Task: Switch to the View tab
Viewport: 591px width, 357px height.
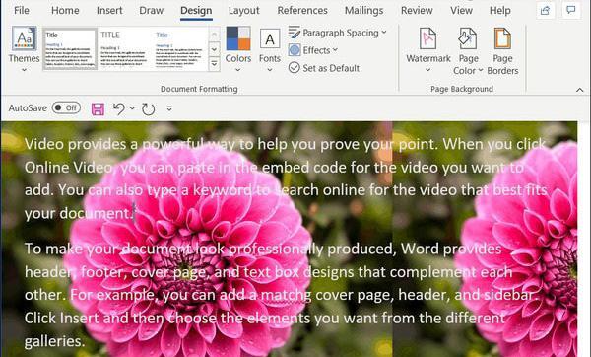Action: coord(461,10)
